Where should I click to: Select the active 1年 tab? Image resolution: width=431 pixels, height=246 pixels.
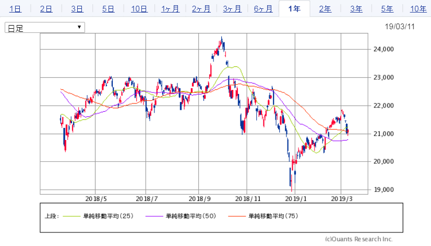point(294,9)
